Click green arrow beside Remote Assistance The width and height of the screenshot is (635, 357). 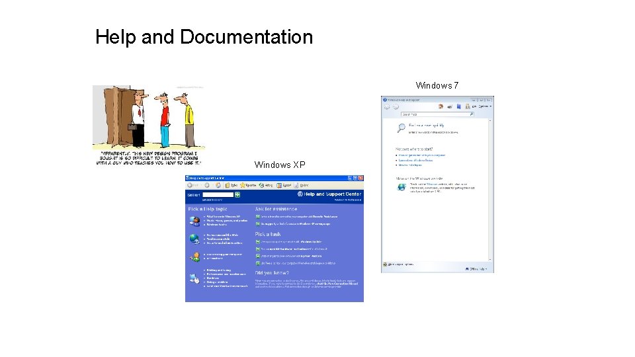coord(257,217)
